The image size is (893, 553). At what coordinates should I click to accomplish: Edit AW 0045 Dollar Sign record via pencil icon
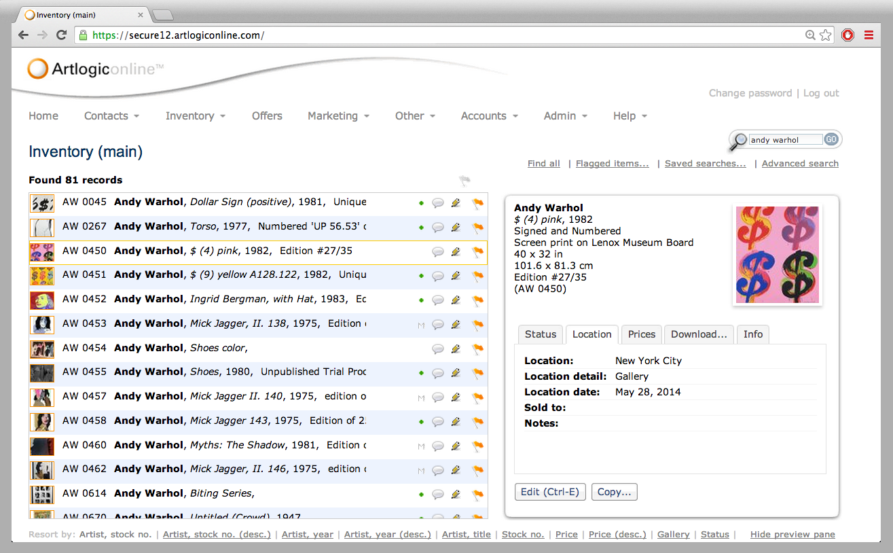456,202
